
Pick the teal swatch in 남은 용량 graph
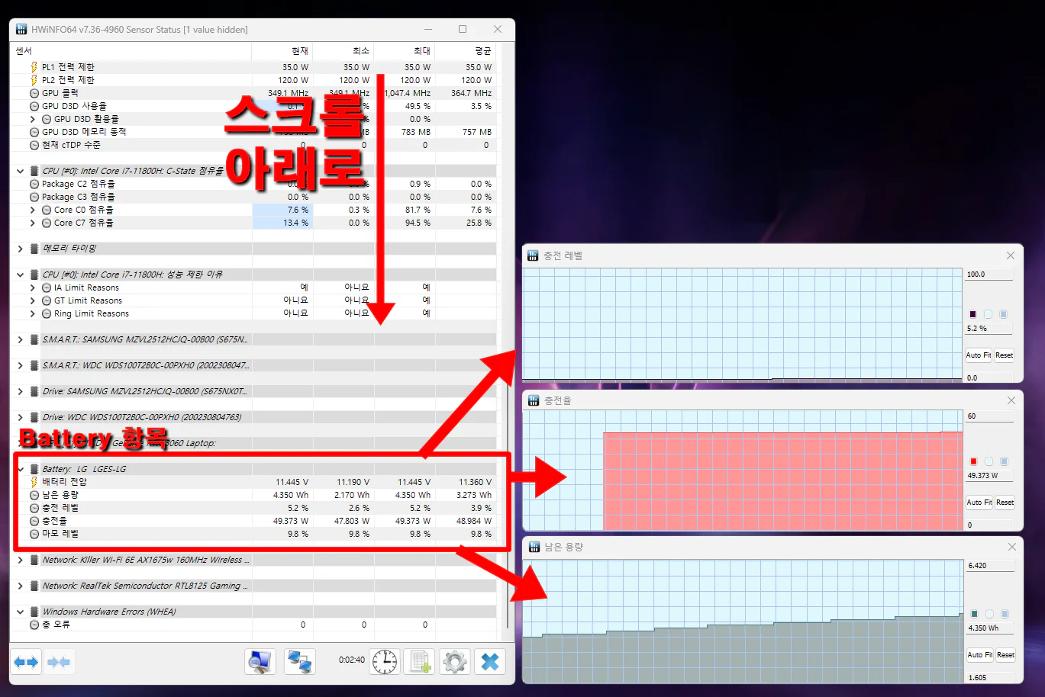tap(975, 614)
